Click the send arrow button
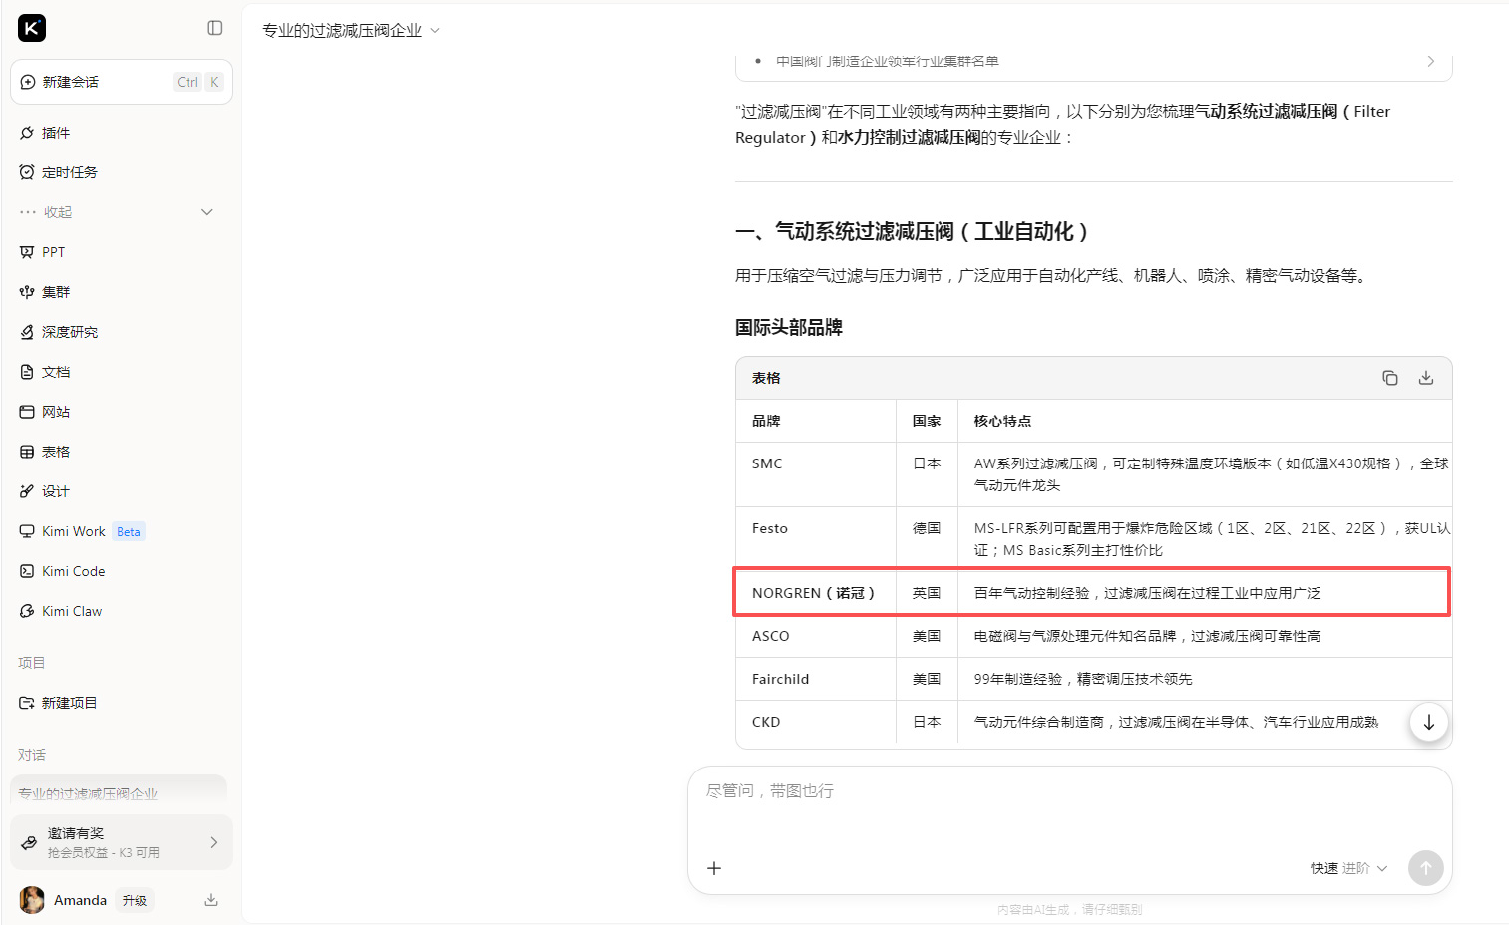1509x925 pixels. (x=1425, y=868)
